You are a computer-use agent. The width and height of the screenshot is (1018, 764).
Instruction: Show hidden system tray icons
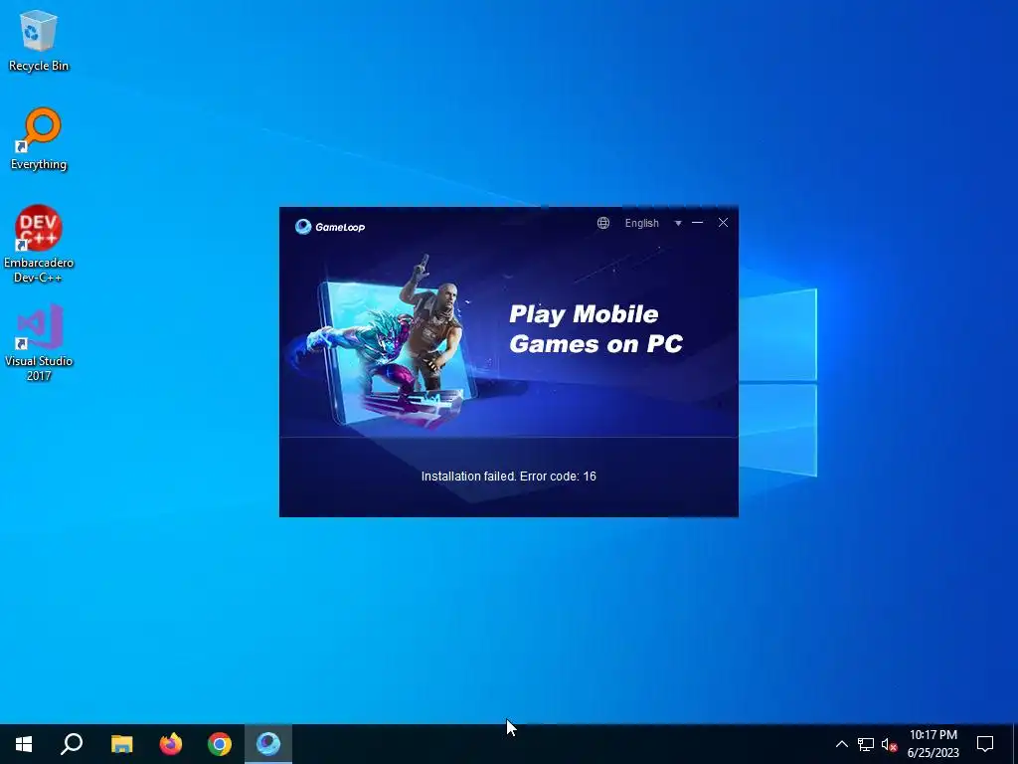tap(841, 744)
